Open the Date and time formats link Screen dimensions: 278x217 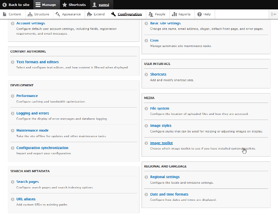click(169, 194)
